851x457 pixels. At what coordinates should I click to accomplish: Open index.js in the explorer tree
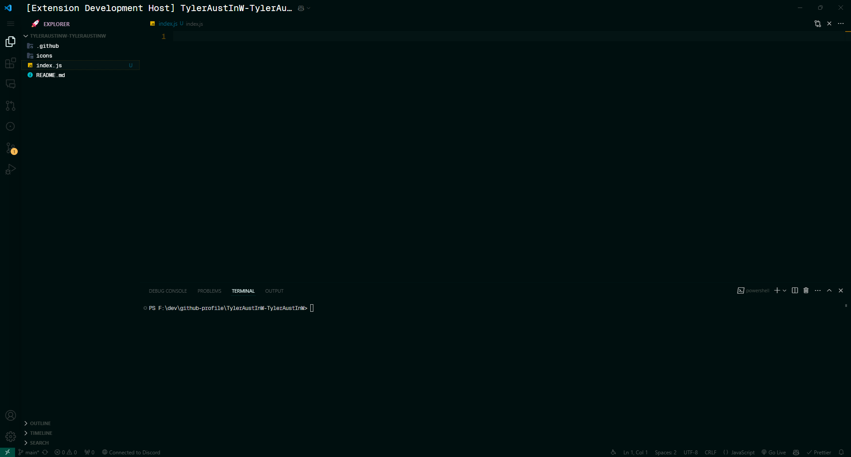81,66
